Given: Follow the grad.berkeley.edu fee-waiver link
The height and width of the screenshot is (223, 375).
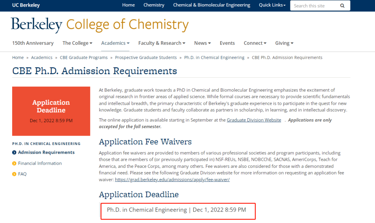Looking at the screenshot, I should tap(172, 180).
